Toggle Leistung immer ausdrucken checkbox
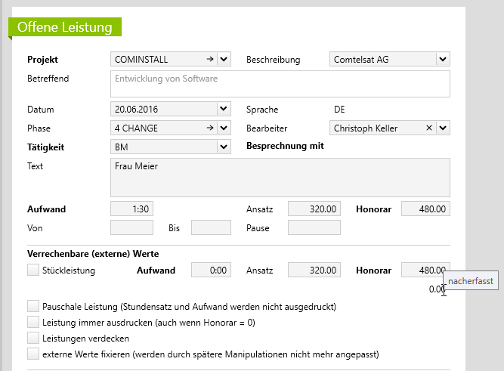 (33, 323)
